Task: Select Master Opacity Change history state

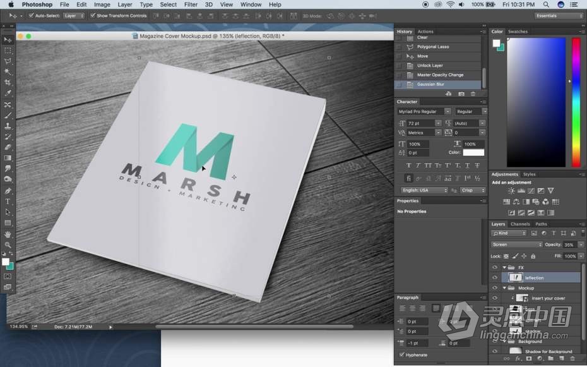Action: click(x=439, y=75)
